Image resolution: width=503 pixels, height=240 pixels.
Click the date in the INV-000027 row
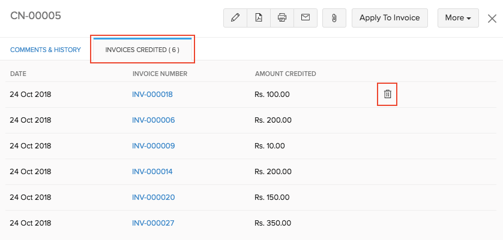pyautogui.click(x=31, y=223)
